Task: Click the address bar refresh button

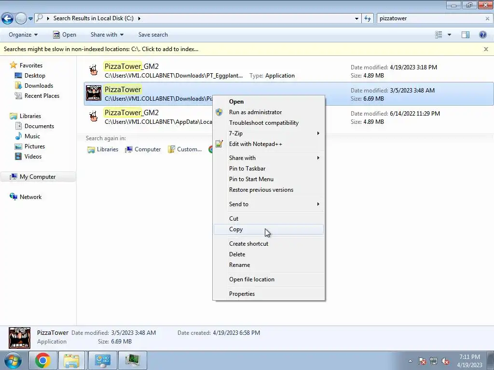Action: click(367, 18)
